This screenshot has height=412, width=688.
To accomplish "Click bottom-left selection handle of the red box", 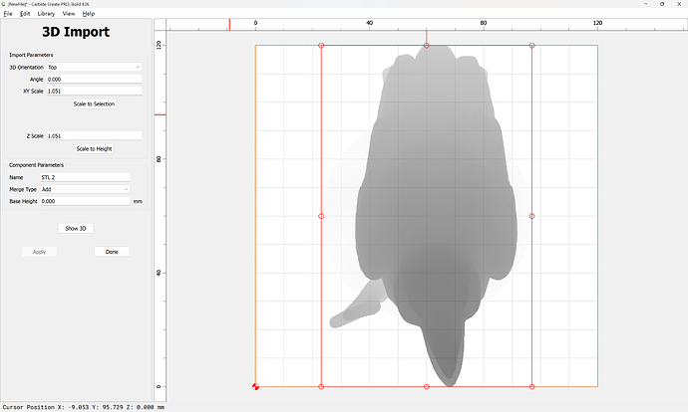I will [321, 386].
